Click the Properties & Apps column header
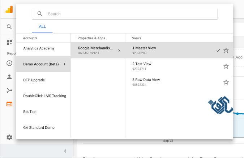The image size is (244, 158). [x=91, y=38]
